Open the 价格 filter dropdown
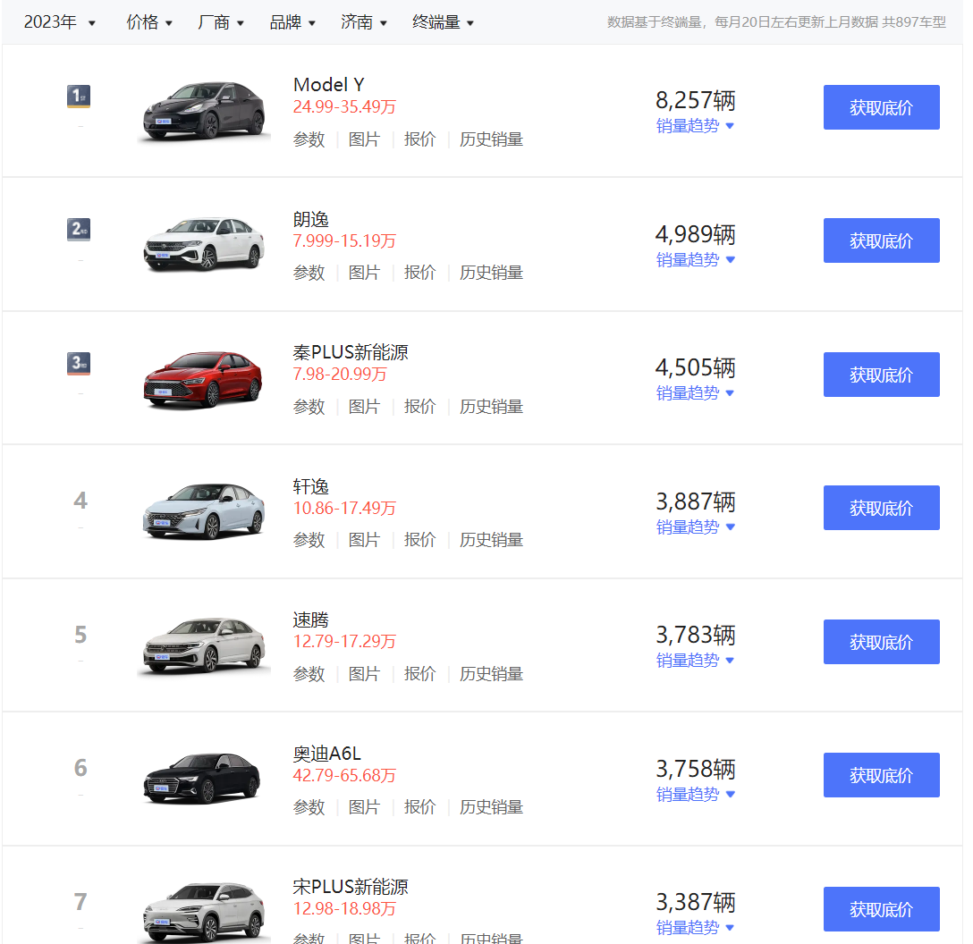Screen dimensions: 973x944 tap(149, 22)
